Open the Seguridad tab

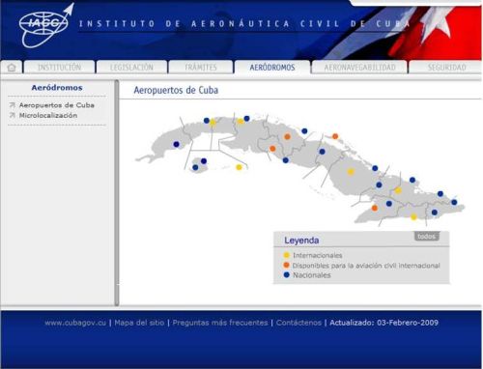pos(446,68)
